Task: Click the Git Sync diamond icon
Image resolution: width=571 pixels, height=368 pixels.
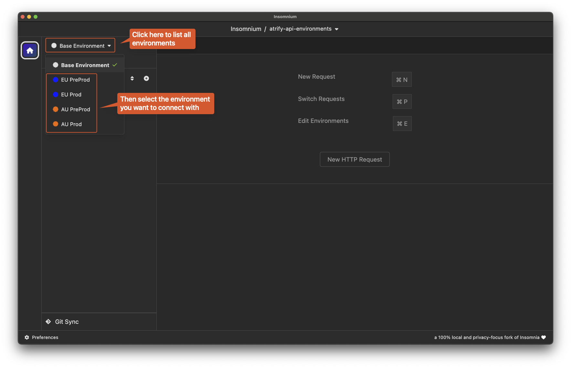Action: (x=48, y=322)
